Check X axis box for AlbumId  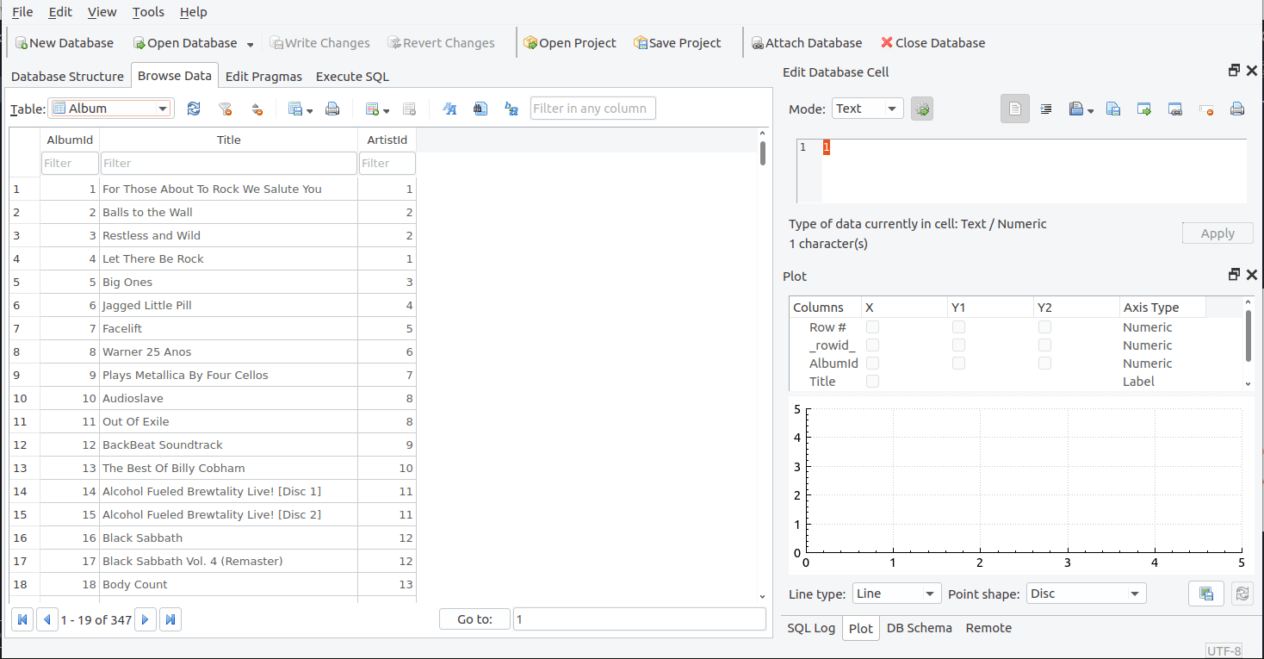pos(872,364)
